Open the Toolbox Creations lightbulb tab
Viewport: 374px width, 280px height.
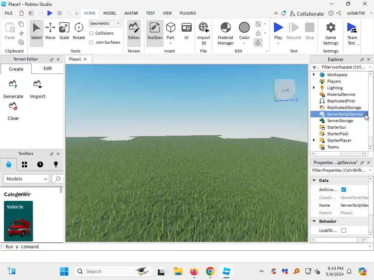click(x=56, y=164)
